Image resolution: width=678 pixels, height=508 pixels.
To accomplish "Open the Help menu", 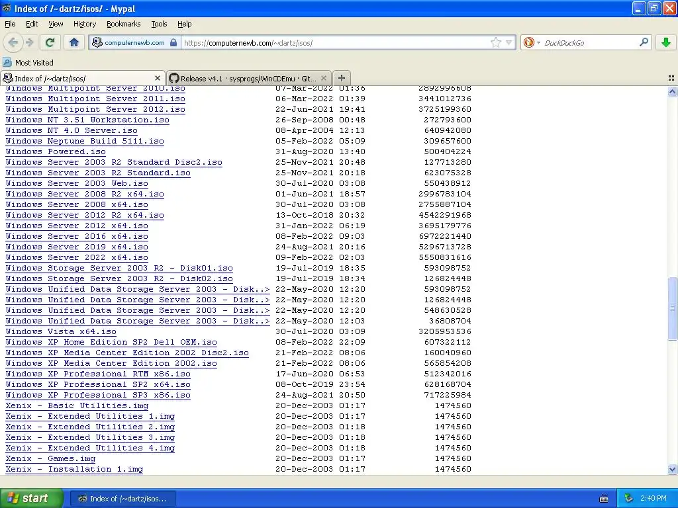I will click(185, 24).
